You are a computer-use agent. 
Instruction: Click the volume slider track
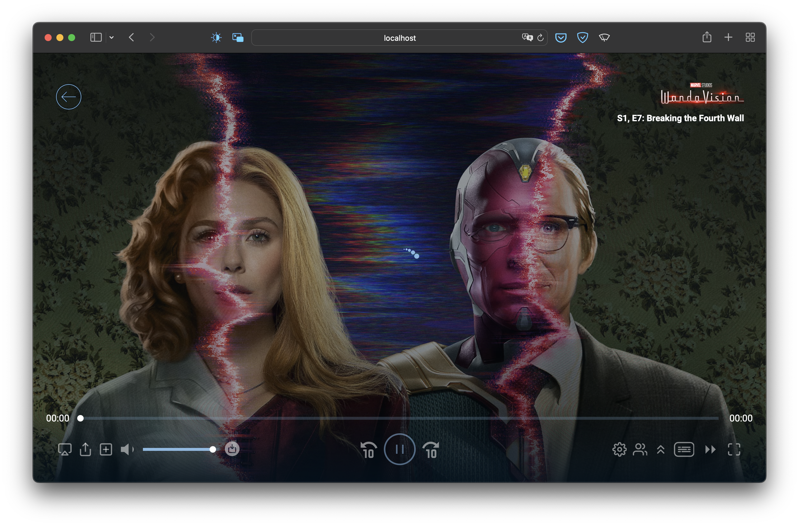pyautogui.click(x=177, y=449)
